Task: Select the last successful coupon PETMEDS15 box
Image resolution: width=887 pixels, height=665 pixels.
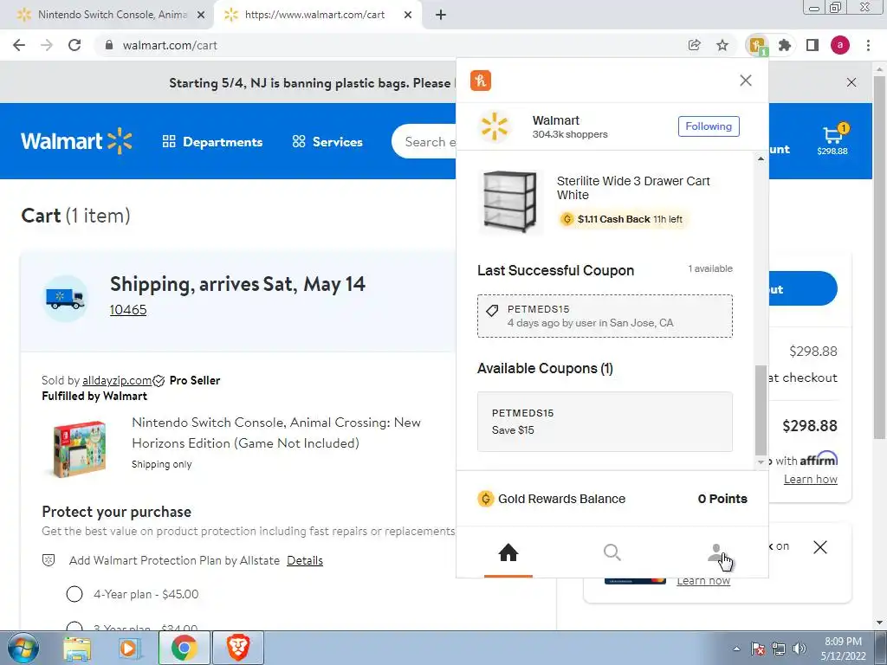Action: coord(605,316)
